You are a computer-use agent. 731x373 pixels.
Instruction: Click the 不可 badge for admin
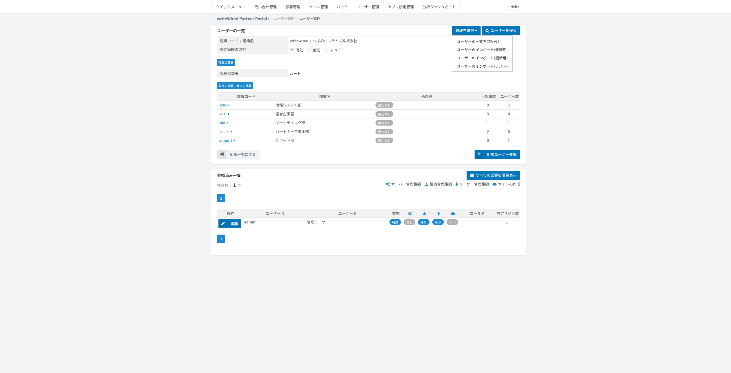point(452,222)
